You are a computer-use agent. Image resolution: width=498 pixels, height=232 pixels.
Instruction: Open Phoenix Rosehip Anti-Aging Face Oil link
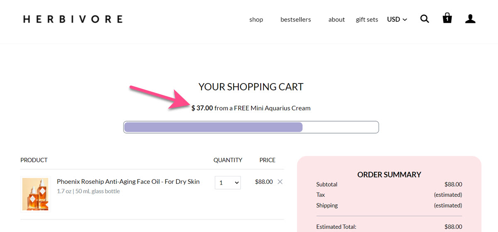click(x=128, y=182)
